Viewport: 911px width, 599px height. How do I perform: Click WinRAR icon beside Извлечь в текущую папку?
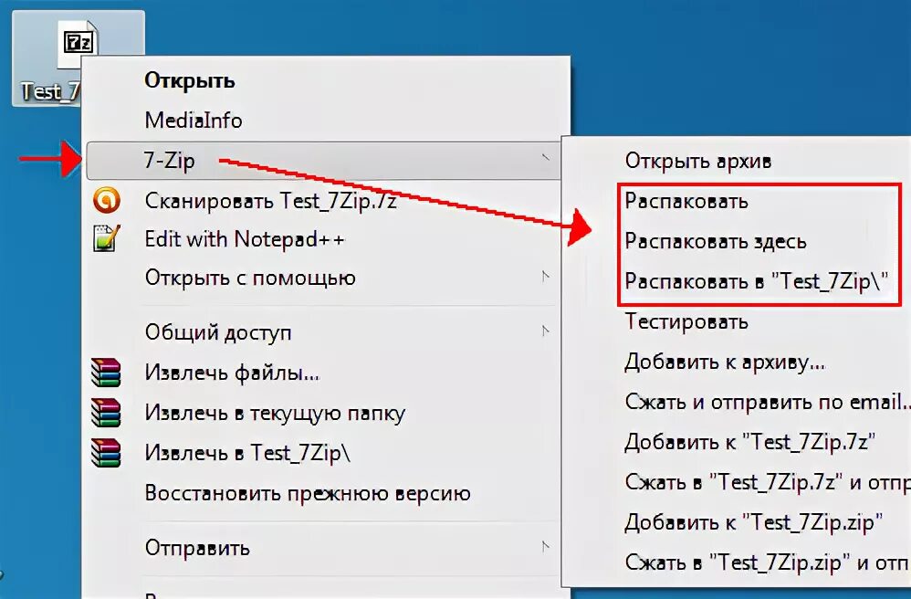pos(106,413)
